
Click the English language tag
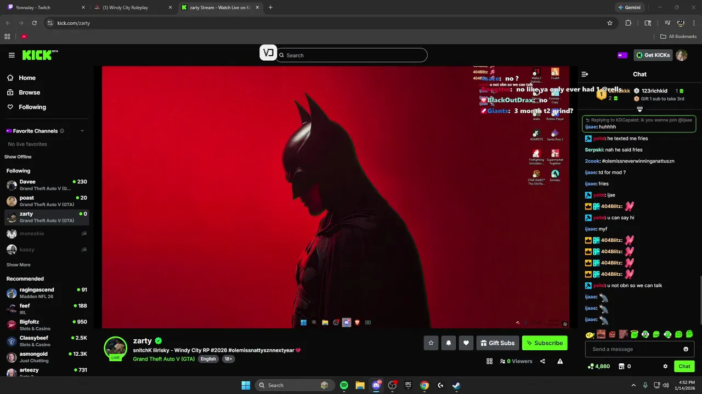[208, 359]
